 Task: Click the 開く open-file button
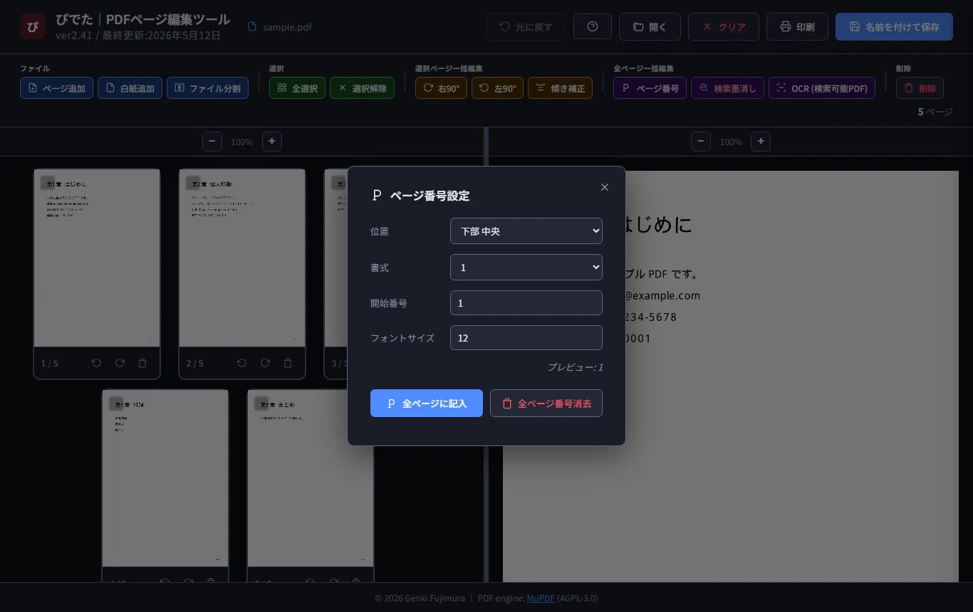pos(650,26)
